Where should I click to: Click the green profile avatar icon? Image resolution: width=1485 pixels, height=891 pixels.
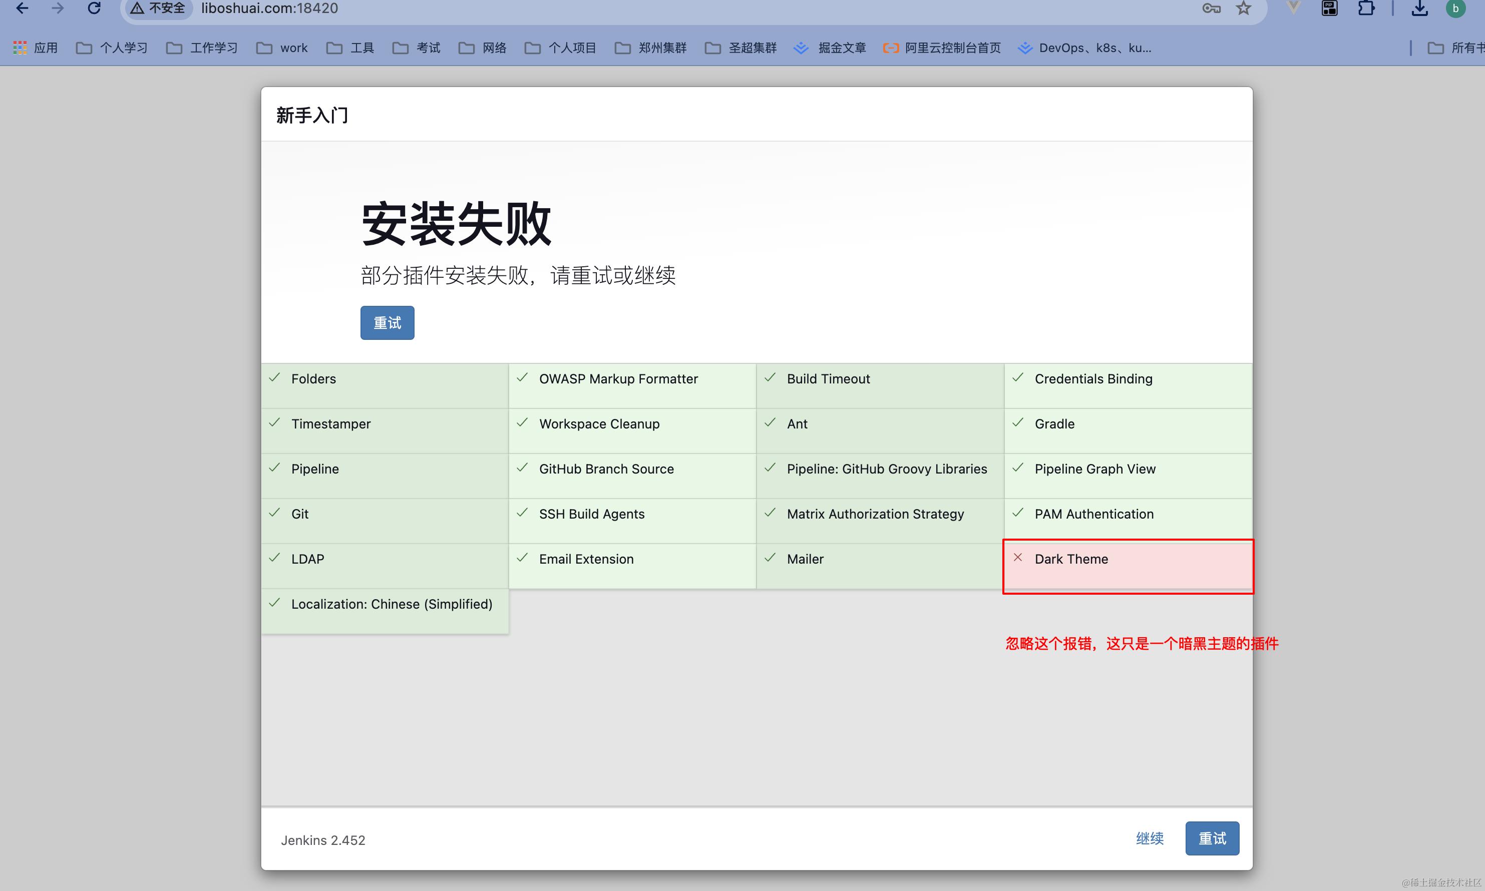1455,9
